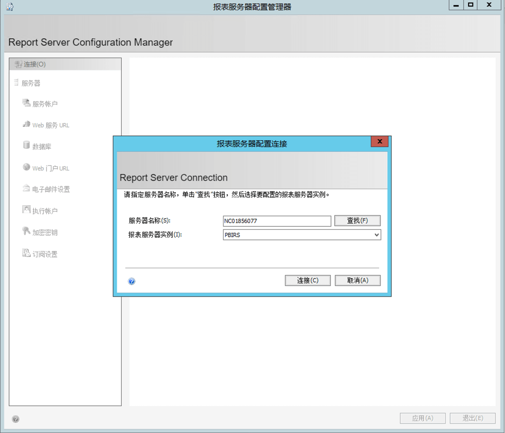The width and height of the screenshot is (505, 433).
Task: Click the 执行帐户 execution account icon
Action: 26,210
